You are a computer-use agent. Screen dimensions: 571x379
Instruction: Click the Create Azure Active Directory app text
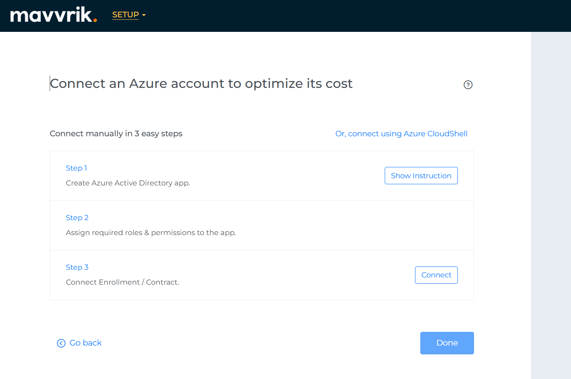click(x=128, y=183)
